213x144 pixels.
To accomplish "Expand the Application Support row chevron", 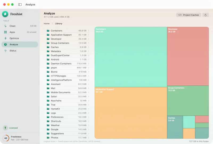I will (89, 35).
